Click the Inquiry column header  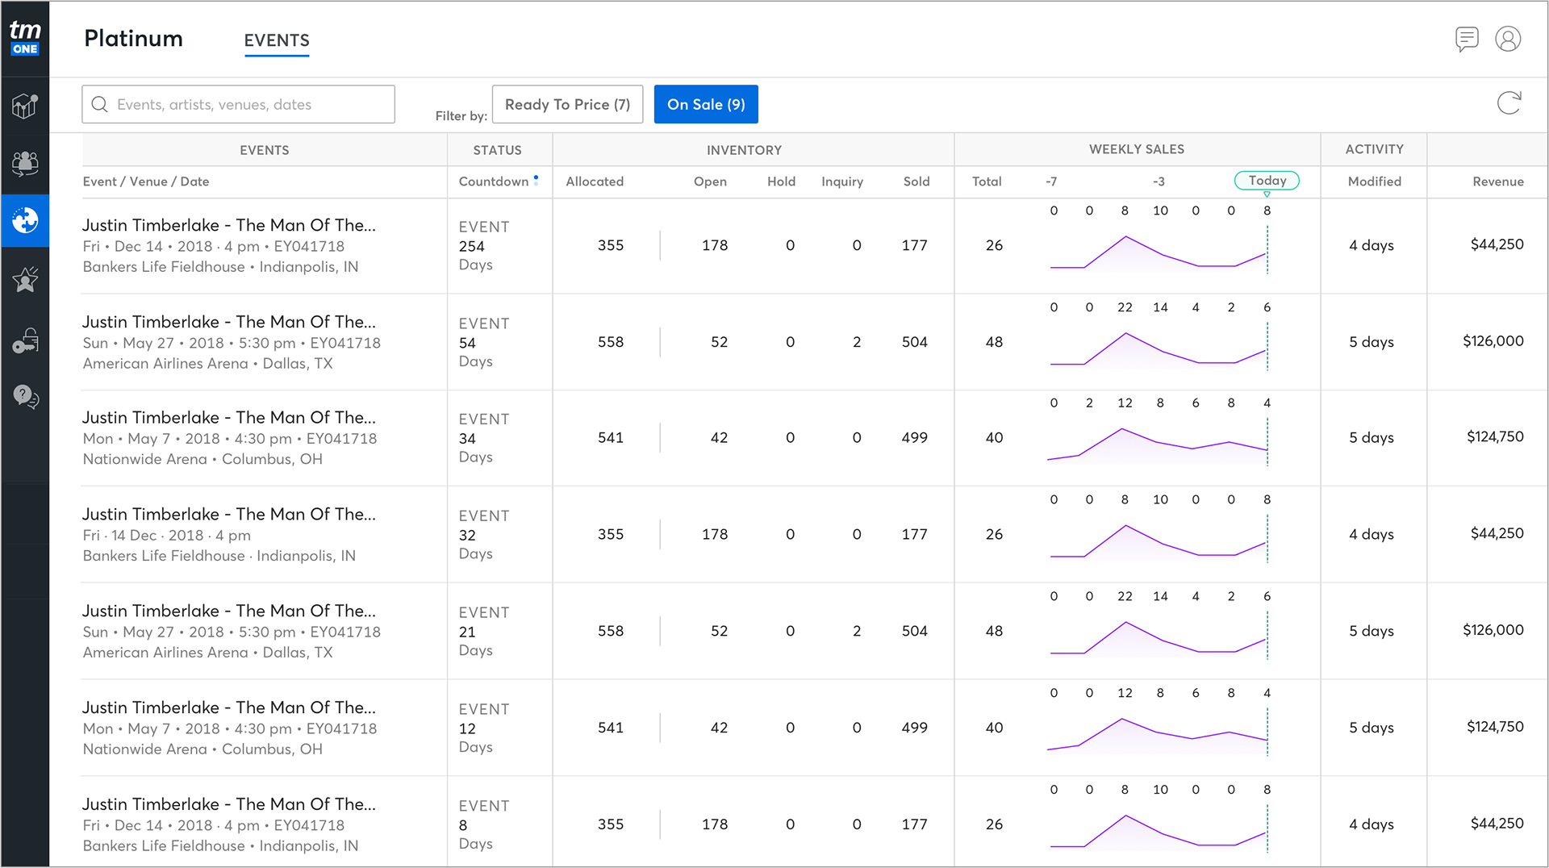(842, 182)
